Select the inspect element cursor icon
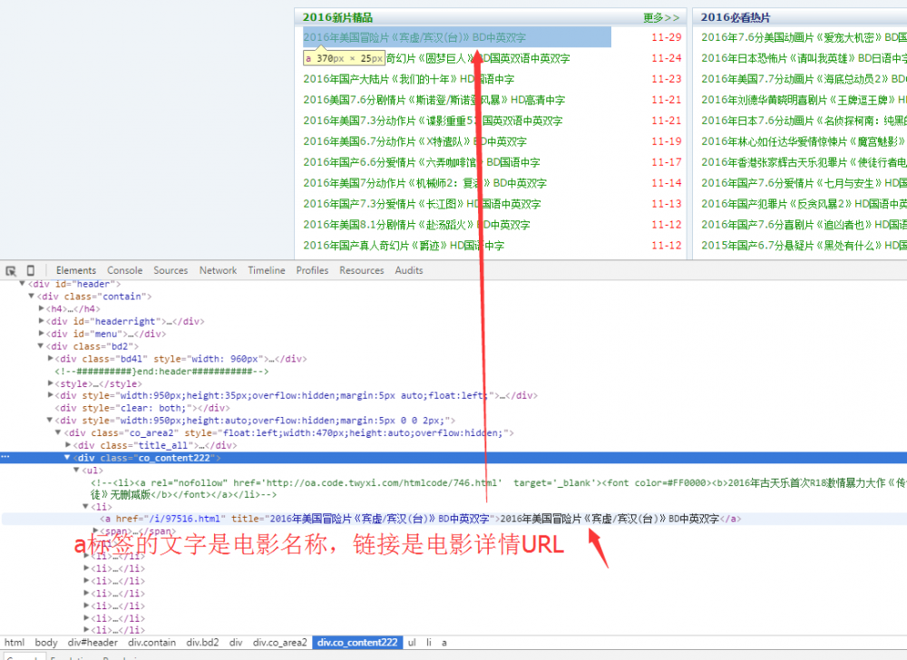 point(12,269)
